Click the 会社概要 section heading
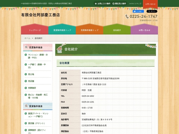Screen dimensions: 179x134 [64, 63]
